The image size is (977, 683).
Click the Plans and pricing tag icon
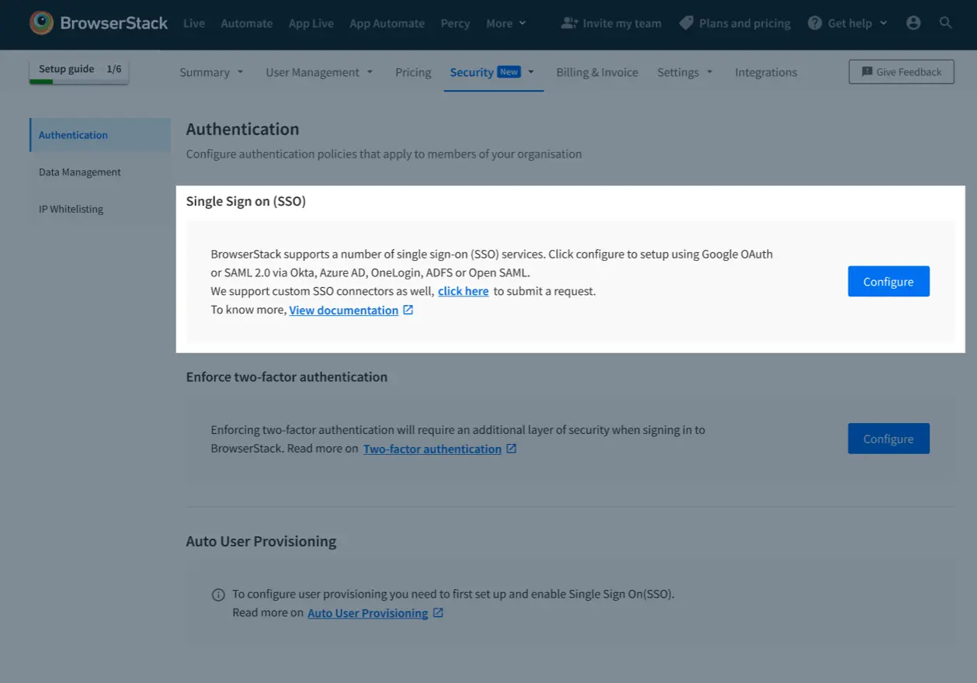pos(686,23)
